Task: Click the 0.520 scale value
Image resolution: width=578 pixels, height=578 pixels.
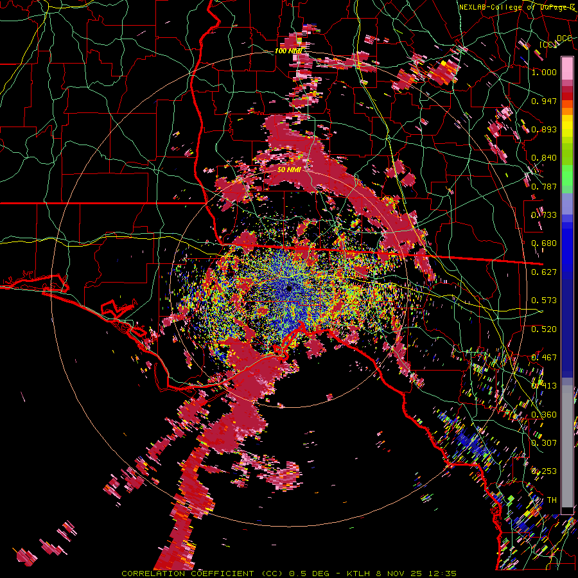Action: [544, 329]
